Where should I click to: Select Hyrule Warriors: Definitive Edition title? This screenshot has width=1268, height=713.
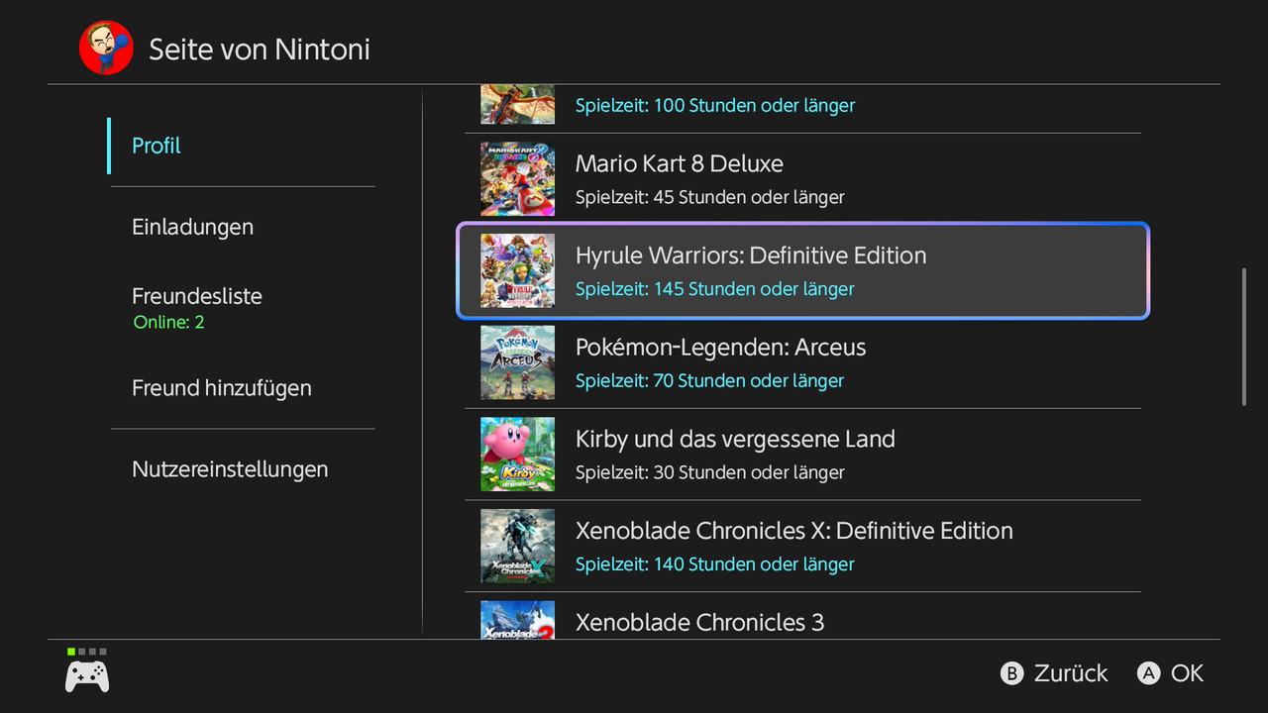(751, 255)
